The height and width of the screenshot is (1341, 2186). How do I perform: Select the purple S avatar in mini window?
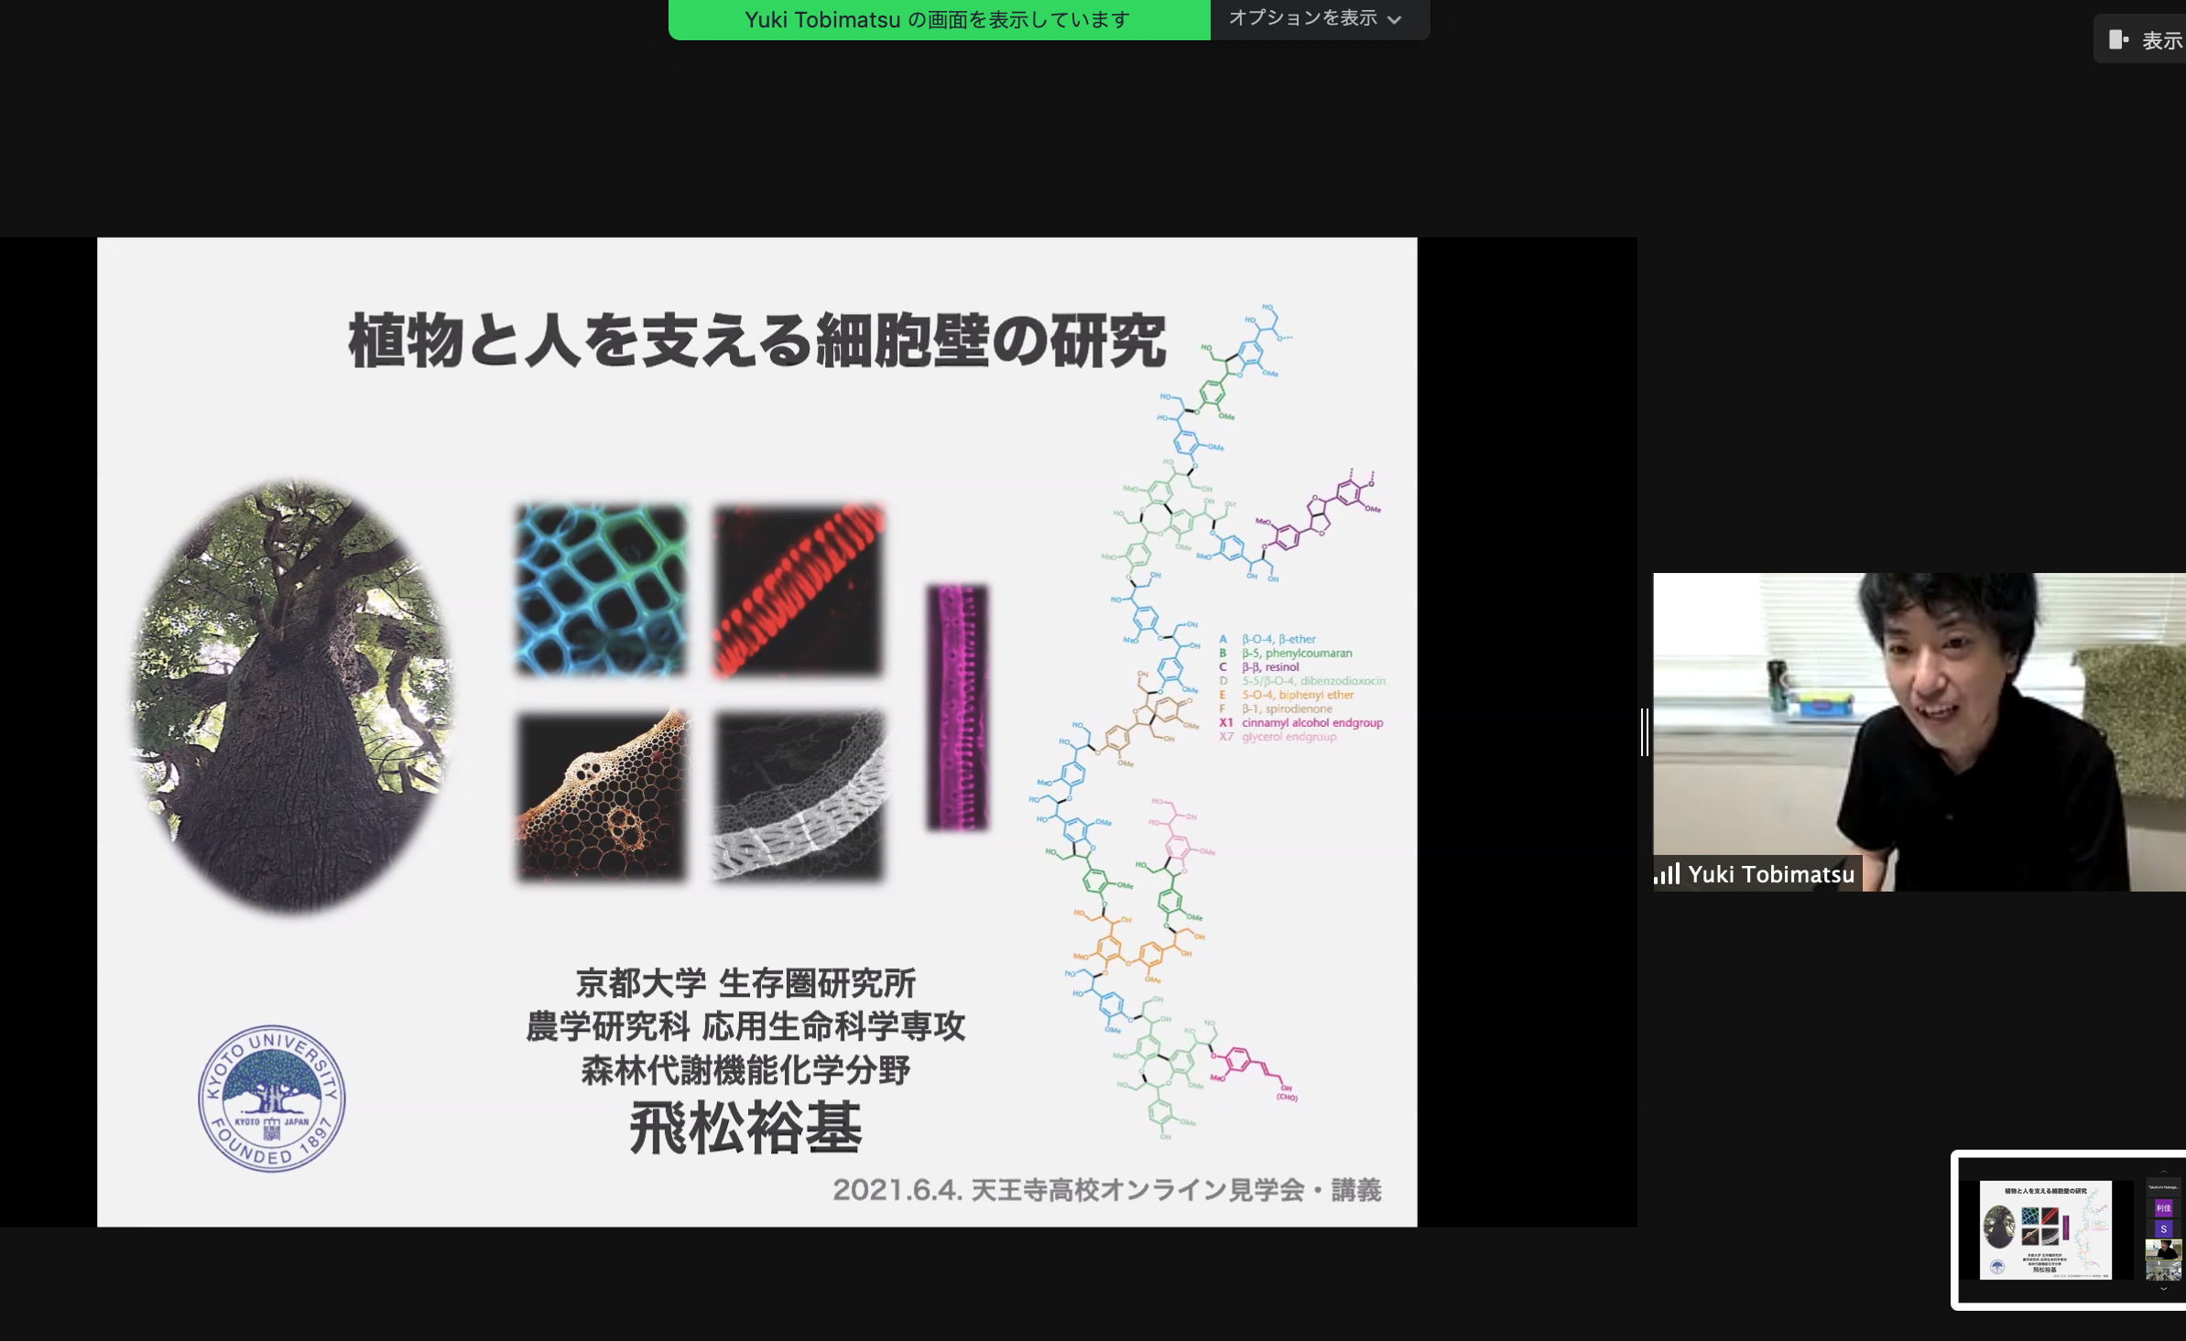coord(2164,1228)
